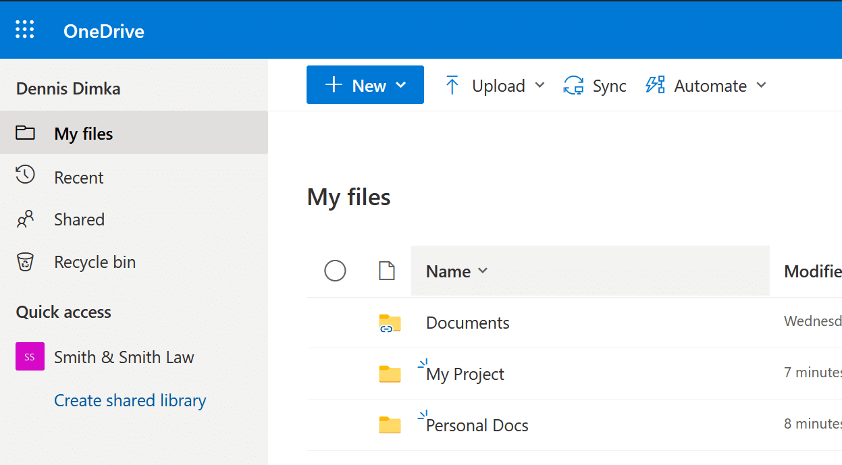Screen dimensions: 842x465
Task: Click Create shared library link
Action: [x=130, y=400]
